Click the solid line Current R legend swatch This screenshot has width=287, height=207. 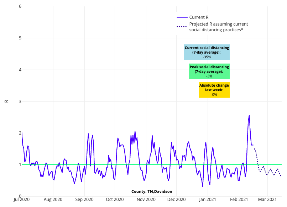click(182, 17)
